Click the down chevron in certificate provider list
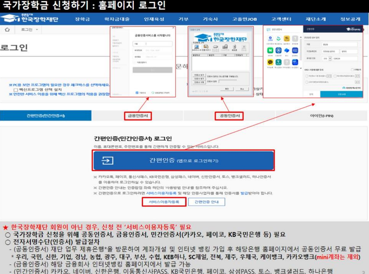Screen dimensions: 369x274 click(301, 68)
